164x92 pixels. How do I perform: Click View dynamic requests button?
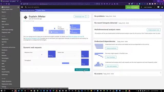(82, 70)
